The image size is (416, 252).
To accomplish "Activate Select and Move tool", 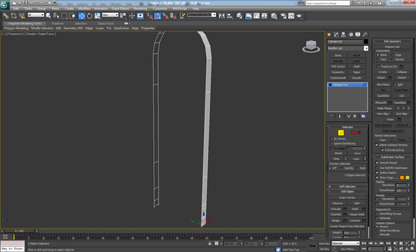I will [81, 16].
